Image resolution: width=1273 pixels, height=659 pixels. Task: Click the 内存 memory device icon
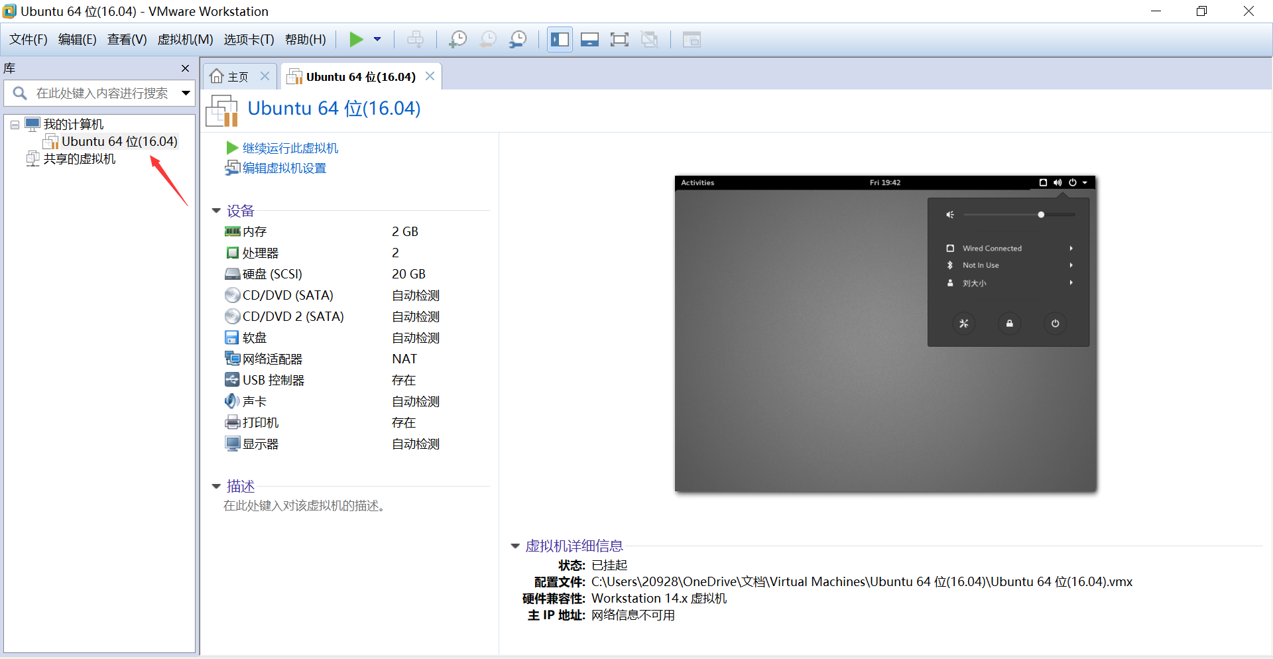point(232,231)
